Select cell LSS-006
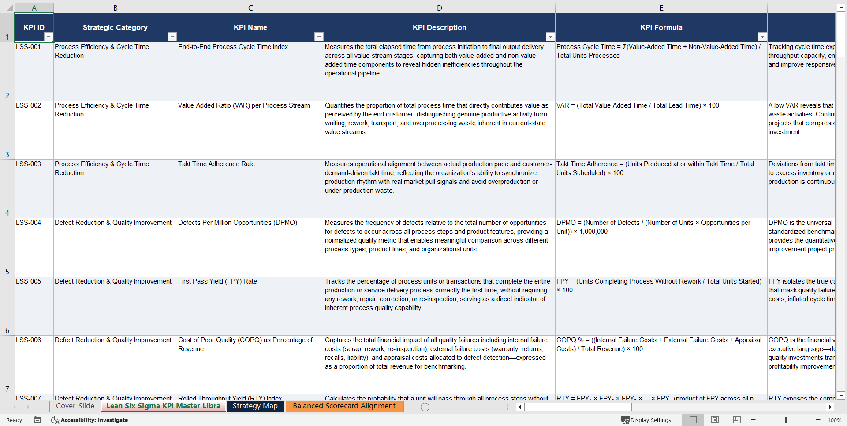This screenshot has height=426, width=847. (x=34, y=365)
